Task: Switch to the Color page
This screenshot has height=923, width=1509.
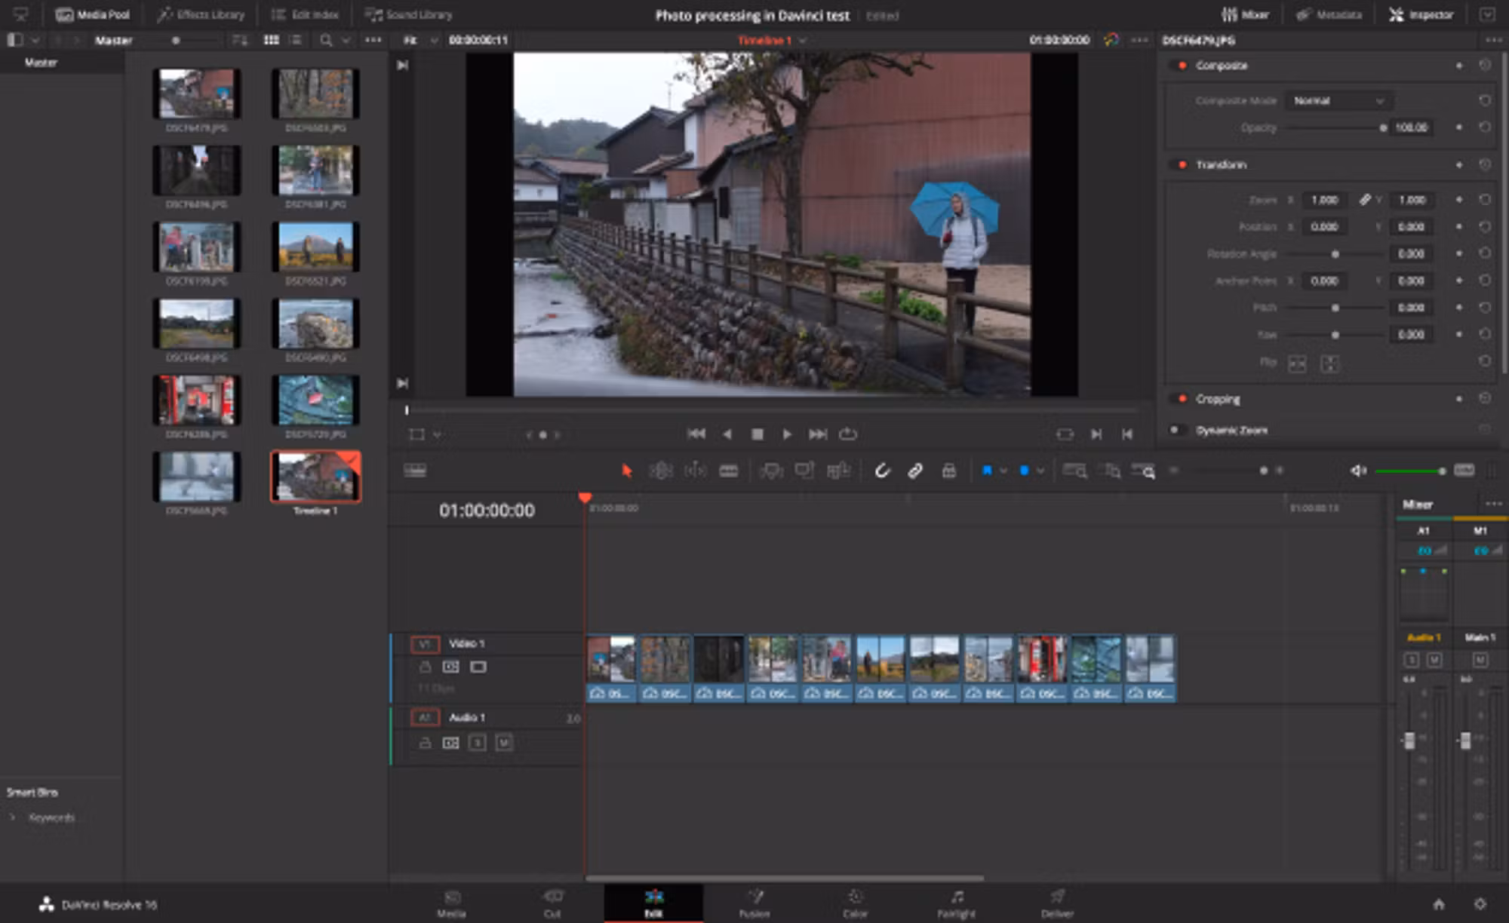Action: click(x=855, y=903)
